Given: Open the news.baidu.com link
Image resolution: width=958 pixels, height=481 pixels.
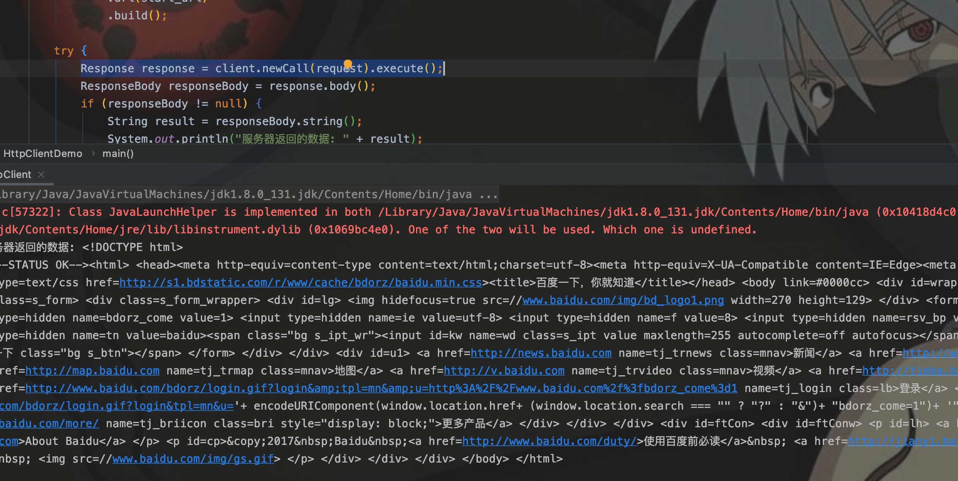Looking at the screenshot, I should click(541, 353).
